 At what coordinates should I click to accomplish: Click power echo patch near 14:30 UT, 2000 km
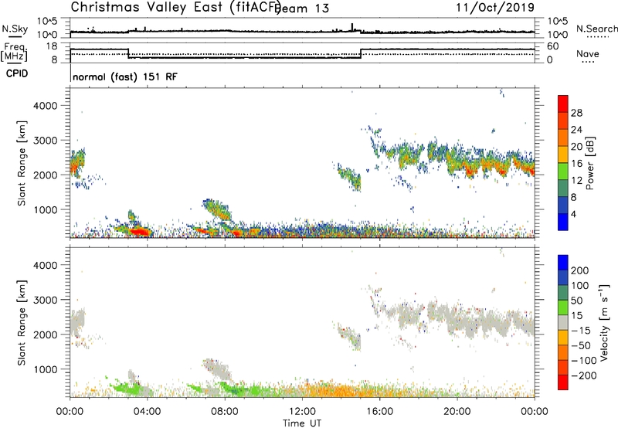coord(349,177)
